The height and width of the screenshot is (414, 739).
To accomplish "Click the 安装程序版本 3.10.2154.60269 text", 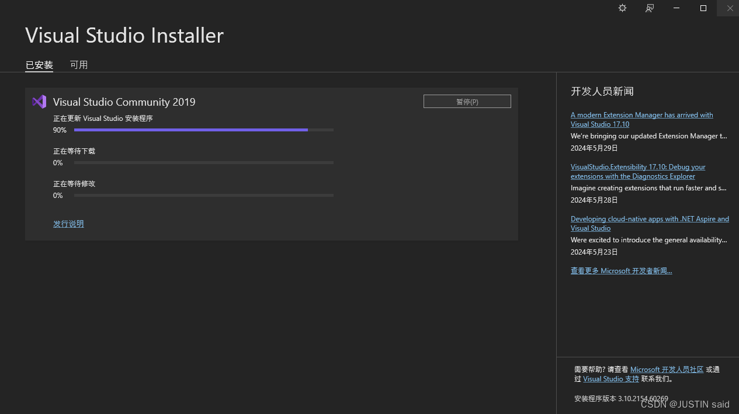I will (621, 399).
